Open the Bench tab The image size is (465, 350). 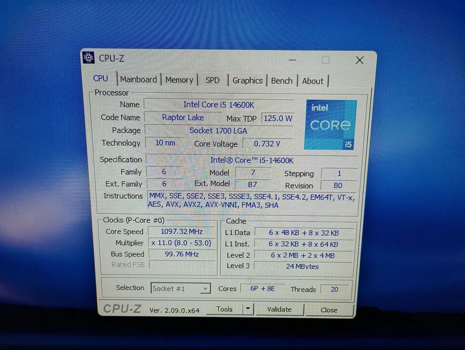282,81
